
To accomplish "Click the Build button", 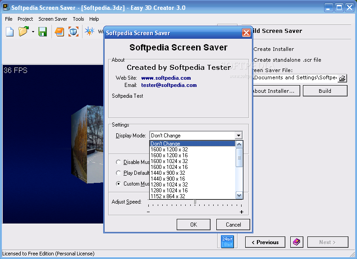I will (325, 91).
